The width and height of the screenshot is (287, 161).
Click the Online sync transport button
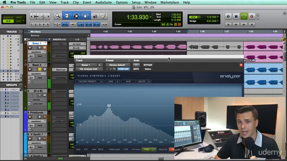pyautogui.click(x=228, y=17)
